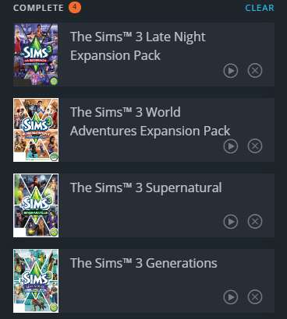This screenshot has width=287, height=319.
Task: Select The Sims 3 Late Night title
Action: (x=138, y=46)
